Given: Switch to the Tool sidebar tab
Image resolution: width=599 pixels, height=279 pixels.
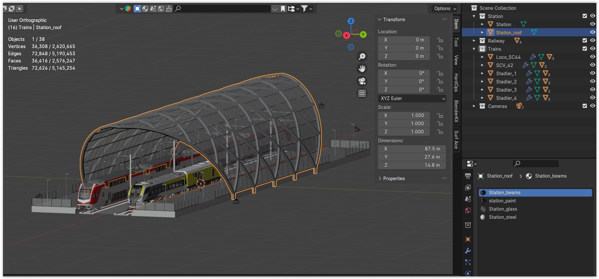Looking at the screenshot, I should (456, 42).
